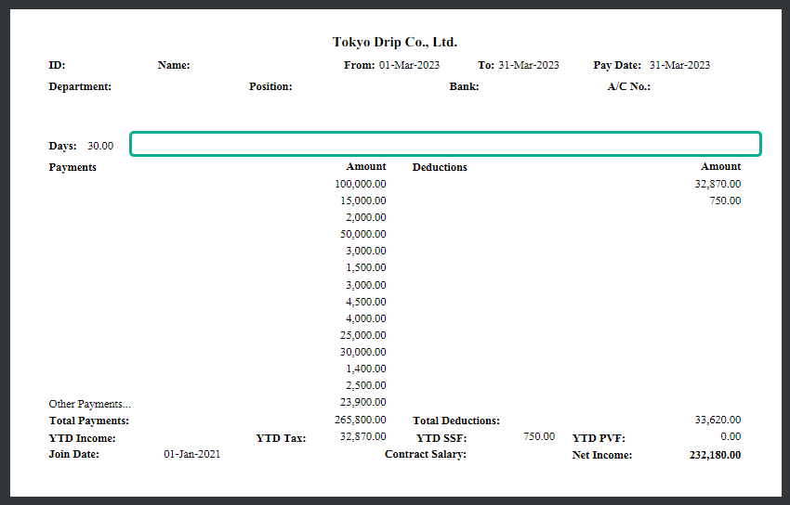Select the net income value "232,180.00"
The width and height of the screenshot is (790, 505).
coord(715,455)
